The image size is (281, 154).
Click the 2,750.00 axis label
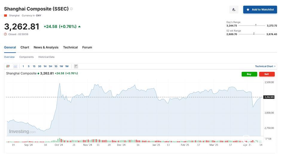269,128
